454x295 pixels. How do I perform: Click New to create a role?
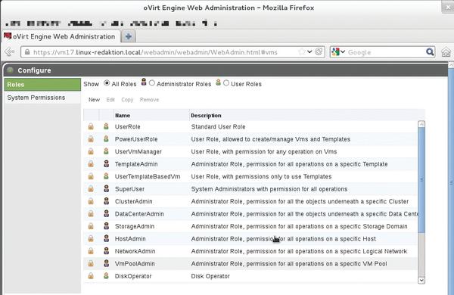point(94,100)
